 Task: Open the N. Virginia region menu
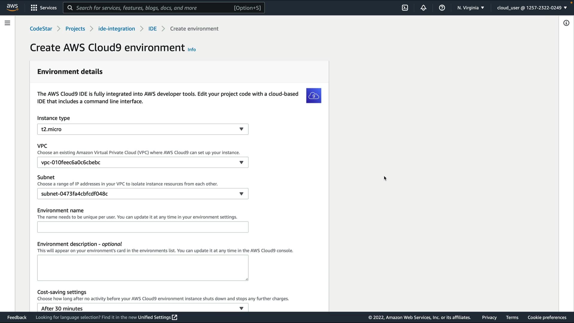point(471,8)
